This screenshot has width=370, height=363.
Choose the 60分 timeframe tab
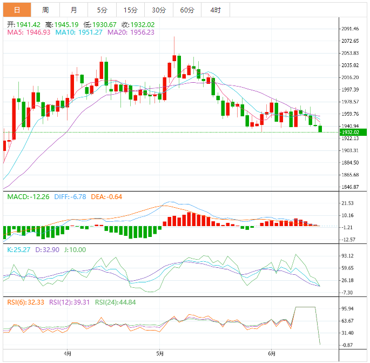pyautogui.click(x=187, y=10)
